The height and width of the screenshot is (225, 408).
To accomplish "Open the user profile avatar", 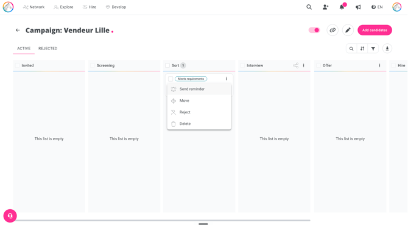I will point(397,7).
